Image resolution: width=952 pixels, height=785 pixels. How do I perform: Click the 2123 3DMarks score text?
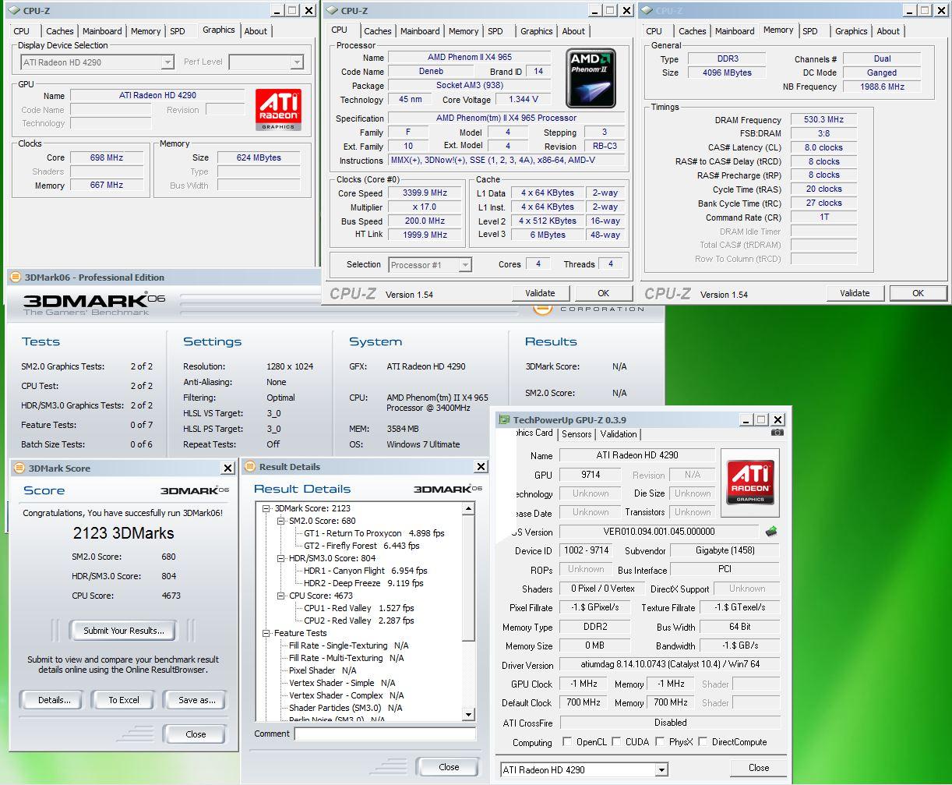[123, 533]
